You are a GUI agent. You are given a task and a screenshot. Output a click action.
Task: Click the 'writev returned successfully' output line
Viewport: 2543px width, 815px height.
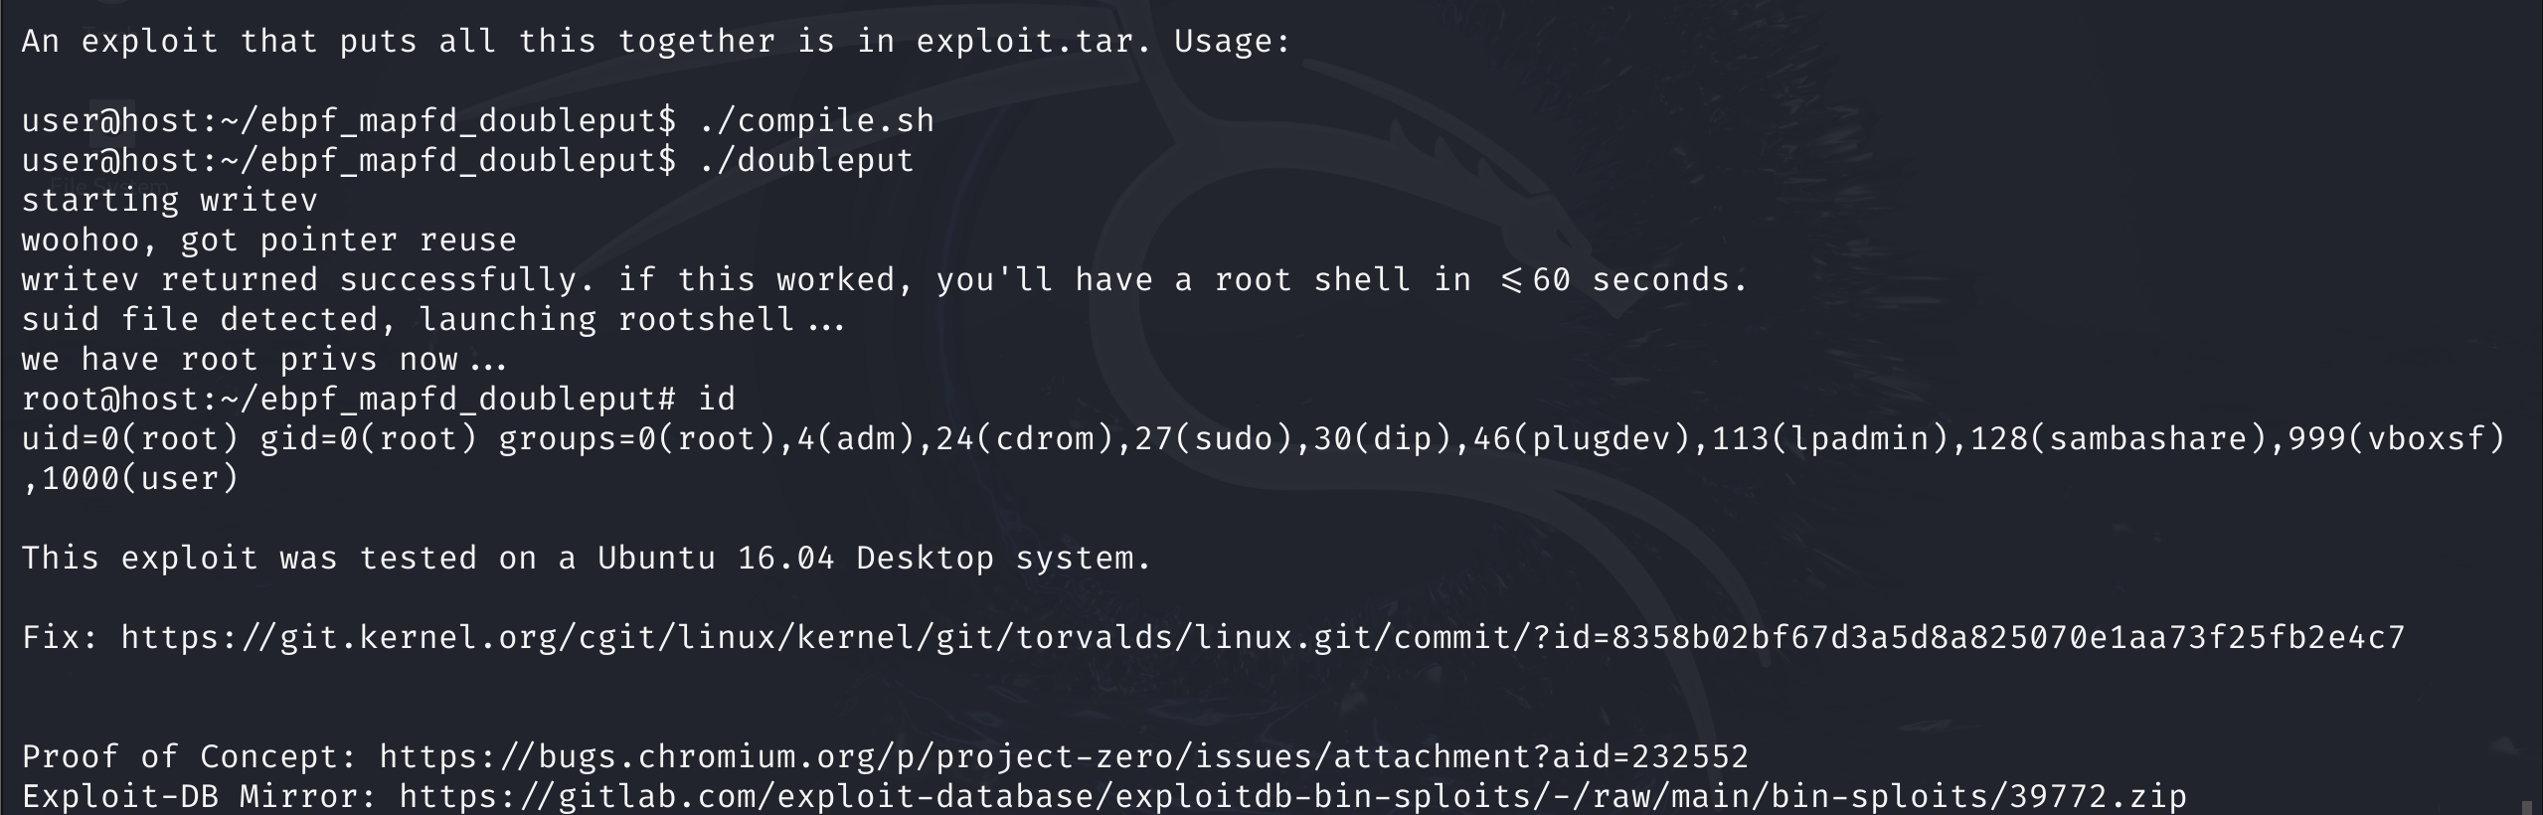click(x=883, y=279)
